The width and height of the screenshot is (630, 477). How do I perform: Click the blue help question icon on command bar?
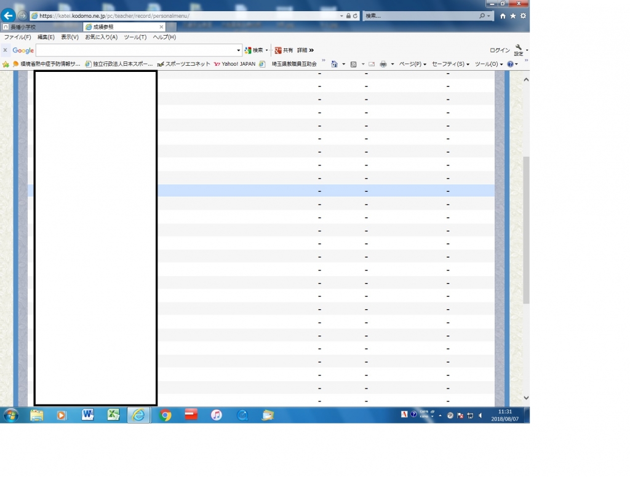(x=510, y=64)
